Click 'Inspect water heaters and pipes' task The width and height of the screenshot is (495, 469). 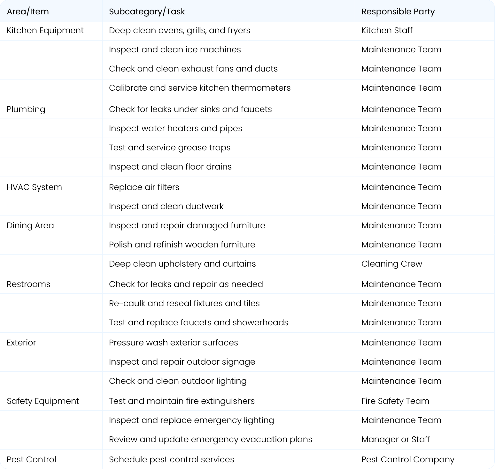coord(175,128)
